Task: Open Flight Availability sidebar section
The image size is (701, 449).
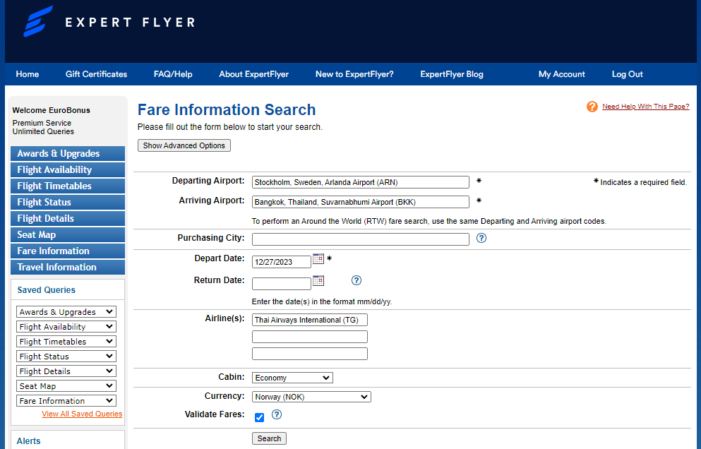Action: click(68, 169)
